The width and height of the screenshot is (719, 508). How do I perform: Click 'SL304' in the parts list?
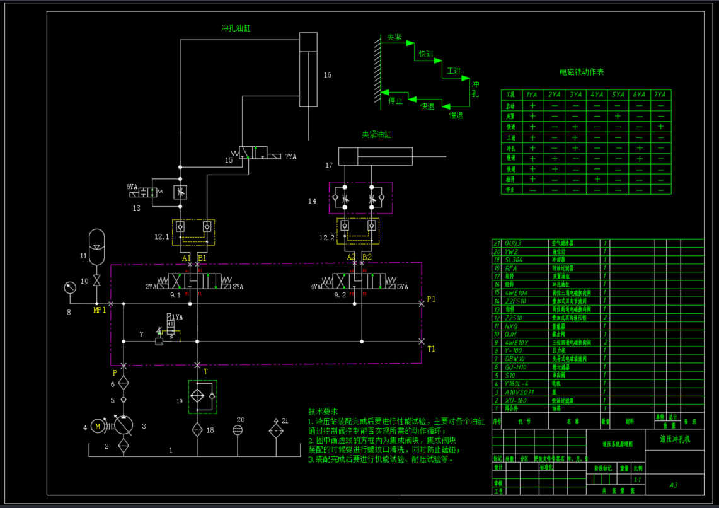pyautogui.click(x=514, y=260)
